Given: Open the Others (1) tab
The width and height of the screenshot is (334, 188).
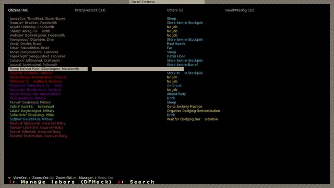Looking at the screenshot, I should click(175, 10).
